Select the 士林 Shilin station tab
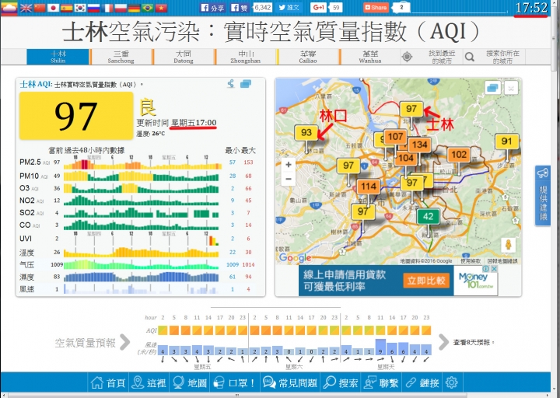The width and height of the screenshot is (560, 398). (58, 57)
